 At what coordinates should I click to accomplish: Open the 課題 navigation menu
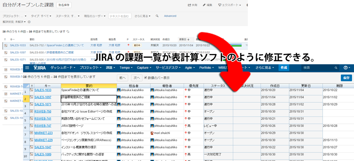[111, 67]
